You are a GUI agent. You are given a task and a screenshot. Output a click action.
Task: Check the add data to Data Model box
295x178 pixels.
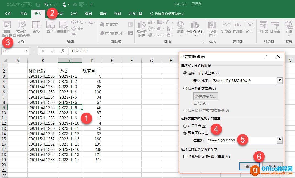[185, 157]
